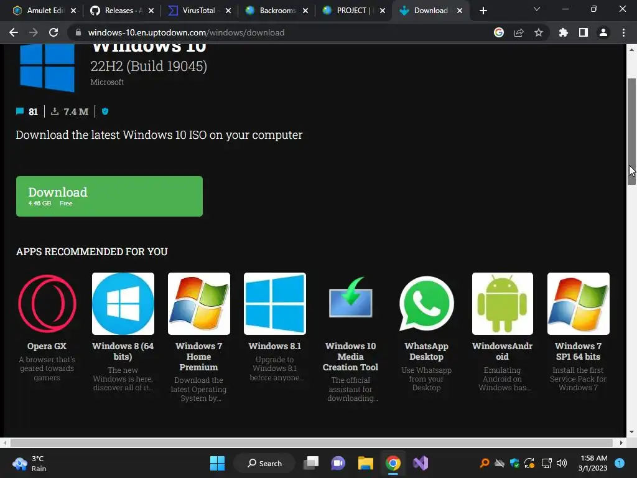Click the horizontal scrollbar thumb
637x478 pixels.
coord(311,443)
